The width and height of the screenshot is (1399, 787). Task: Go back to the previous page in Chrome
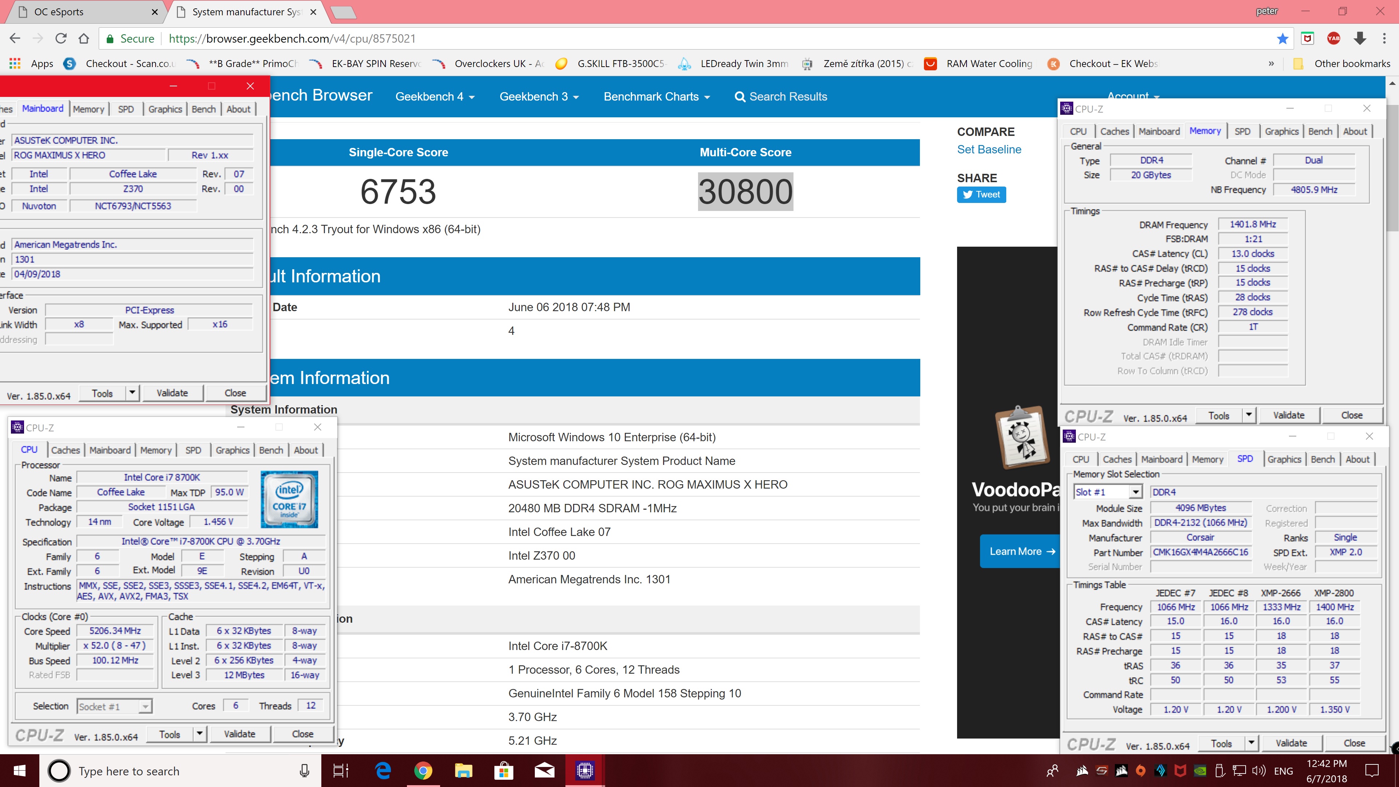pos(15,39)
